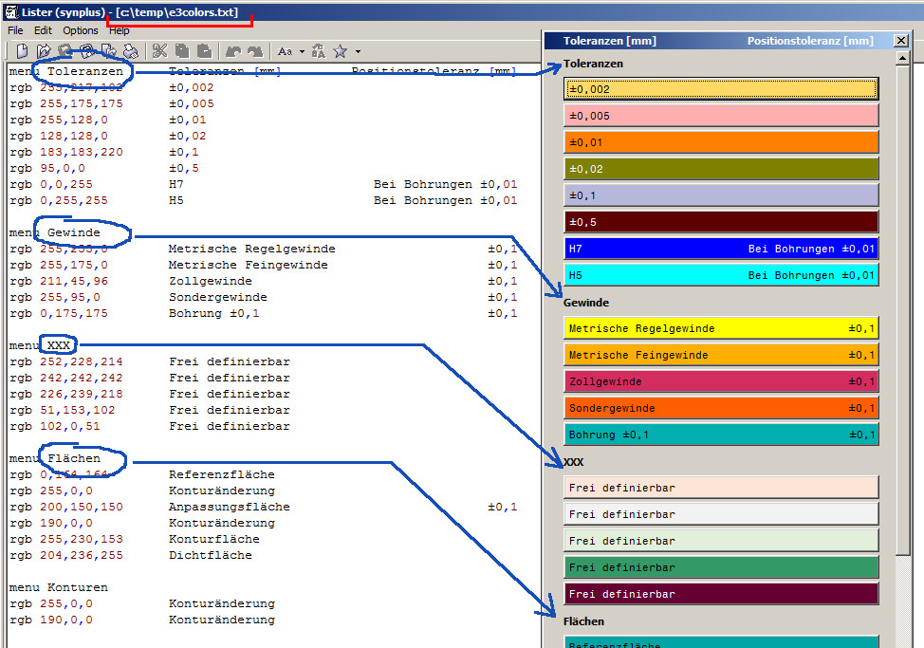
Task: Click the find and replace toolbar icon
Action: [x=318, y=51]
